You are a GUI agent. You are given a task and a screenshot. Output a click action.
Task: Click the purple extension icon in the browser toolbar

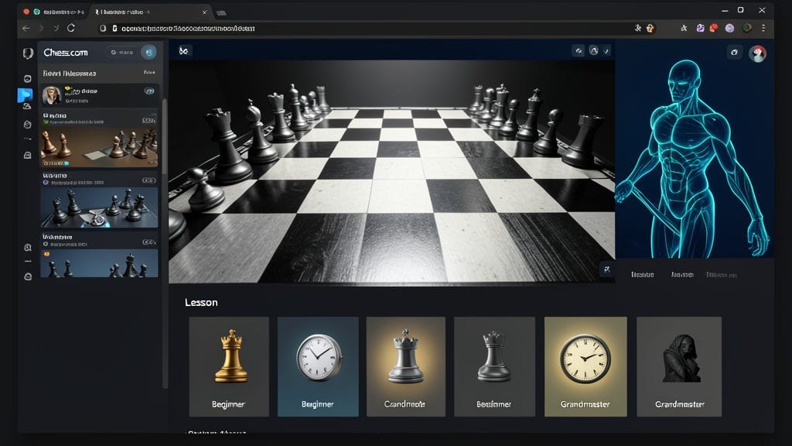(x=700, y=29)
